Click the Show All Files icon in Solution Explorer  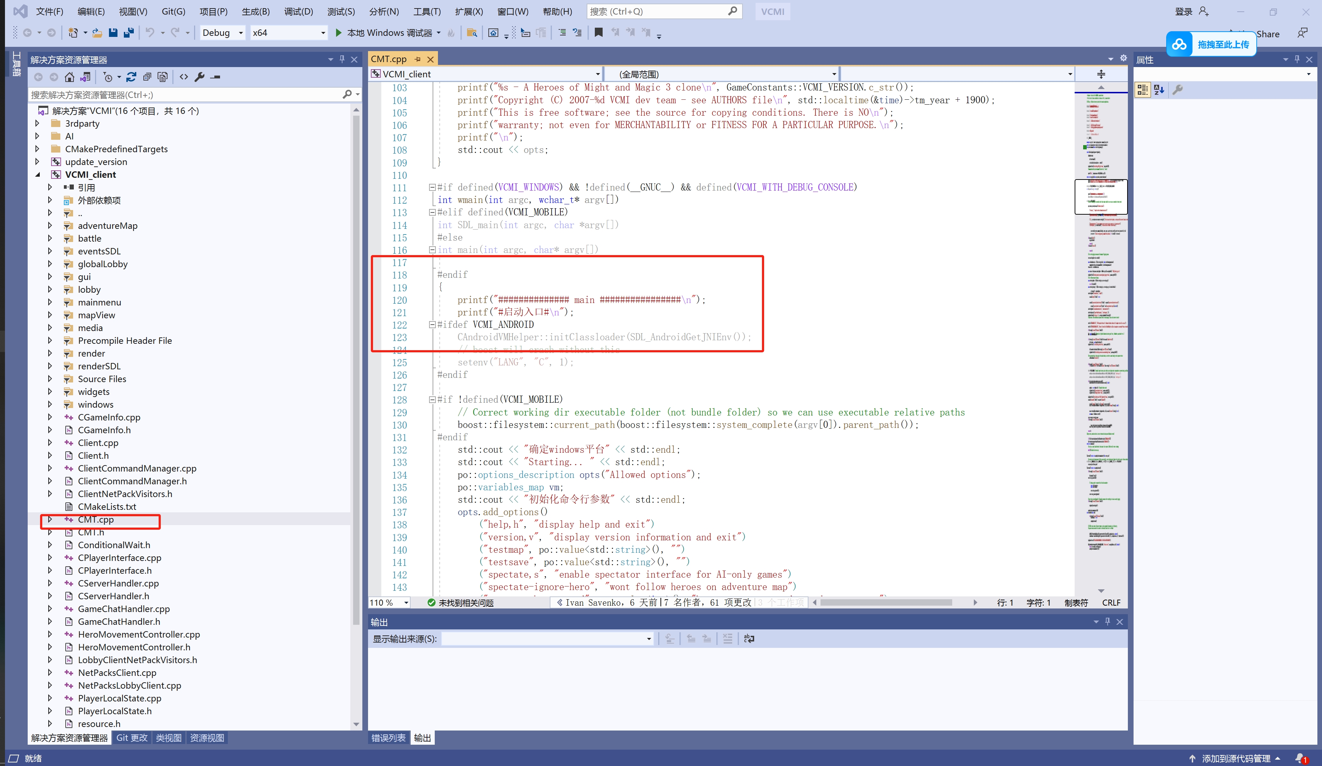(x=163, y=77)
